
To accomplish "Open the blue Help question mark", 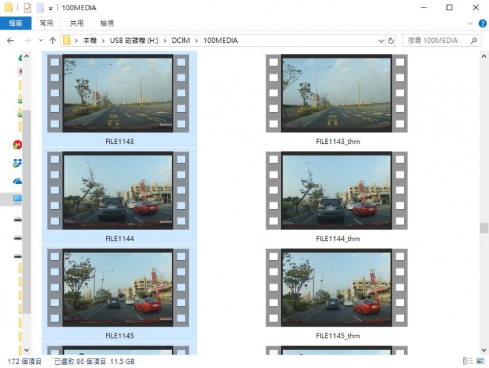I will click(482, 23).
